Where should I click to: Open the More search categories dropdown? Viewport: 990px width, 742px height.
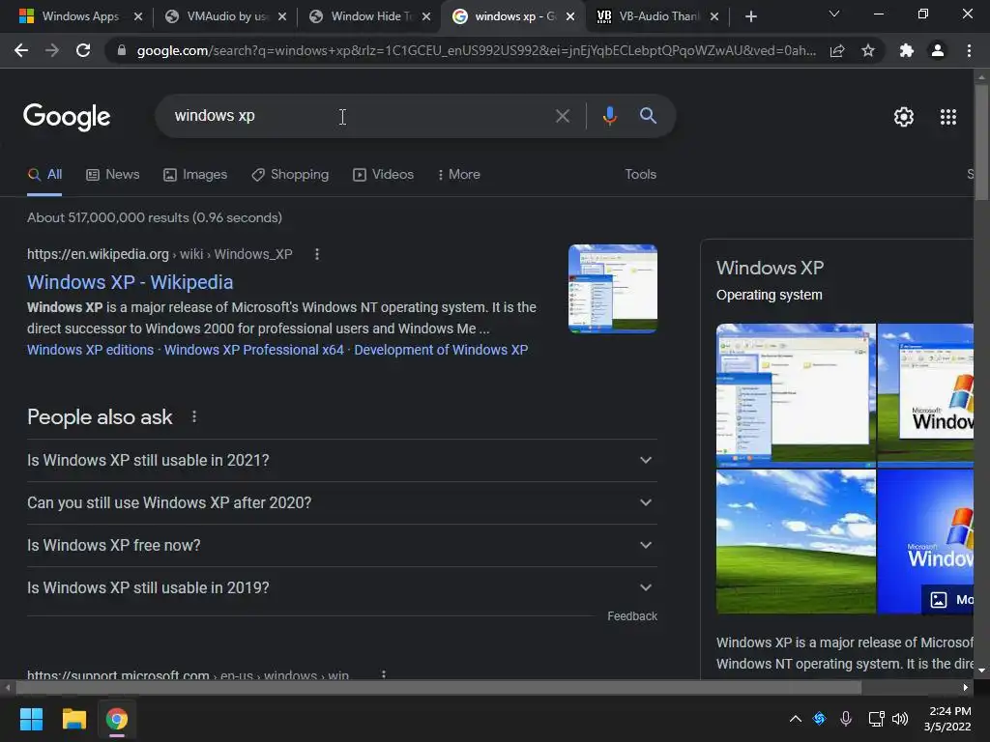[459, 175]
